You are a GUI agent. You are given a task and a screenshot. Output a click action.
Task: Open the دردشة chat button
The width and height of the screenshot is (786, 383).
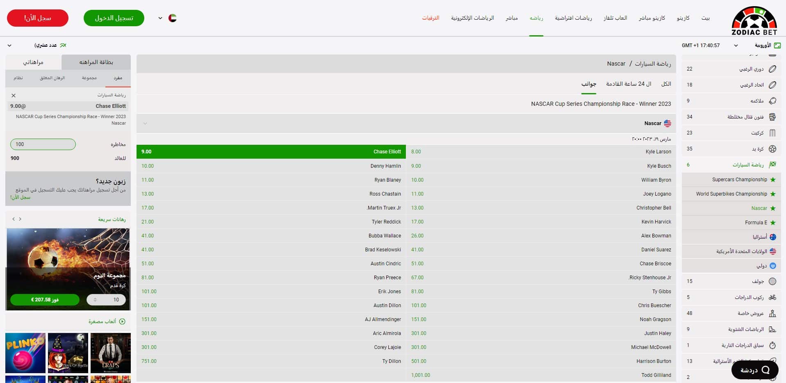click(x=755, y=370)
